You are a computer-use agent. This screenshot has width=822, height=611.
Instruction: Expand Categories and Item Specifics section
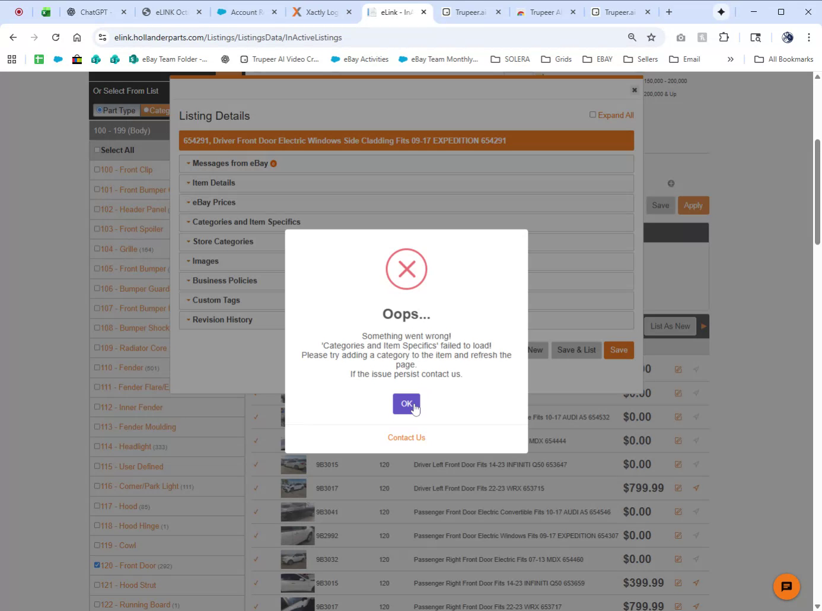tap(406, 222)
